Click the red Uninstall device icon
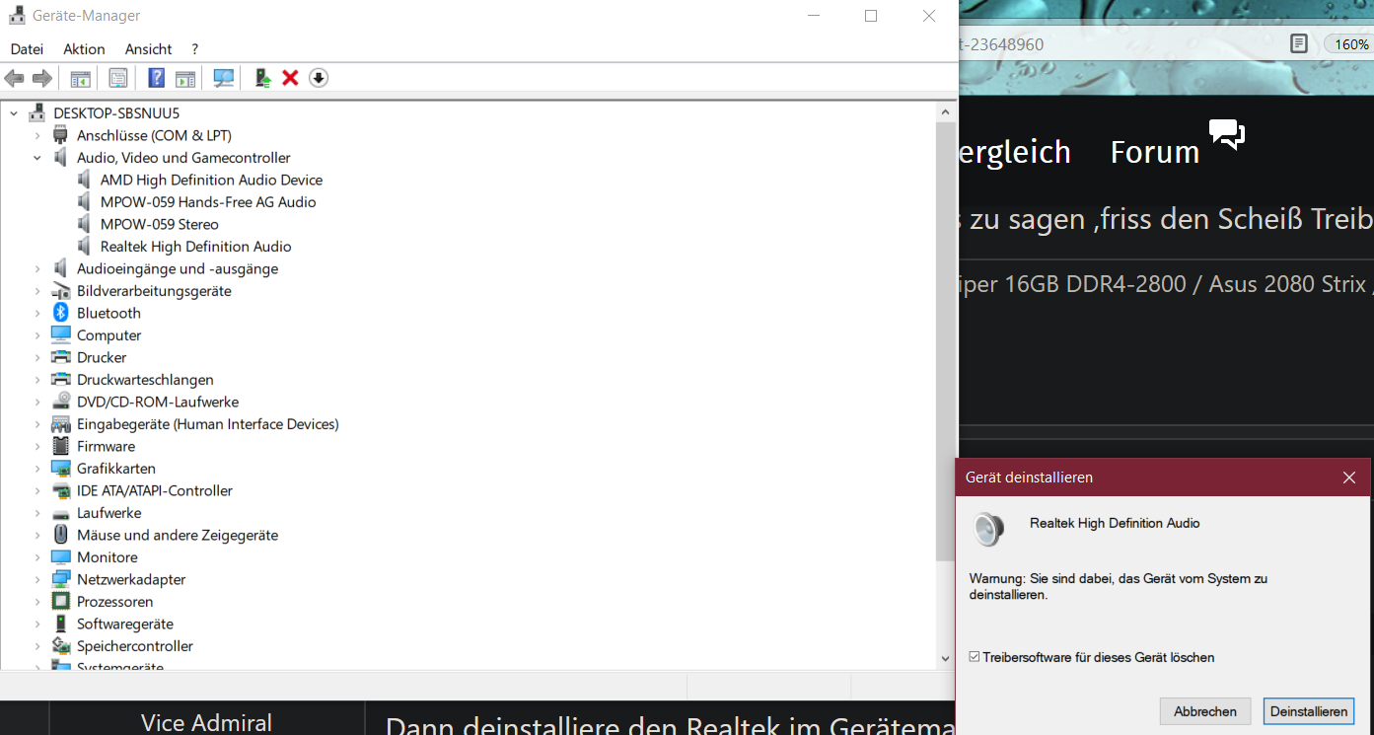 [x=290, y=78]
